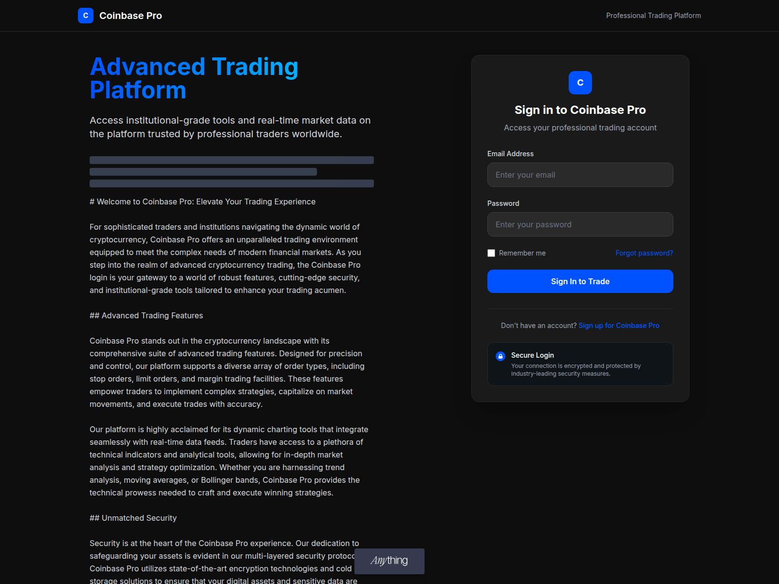The height and width of the screenshot is (584, 779).
Task: Click paragraph starting Coinbase Pro stands out
Action: tap(227, 372)
